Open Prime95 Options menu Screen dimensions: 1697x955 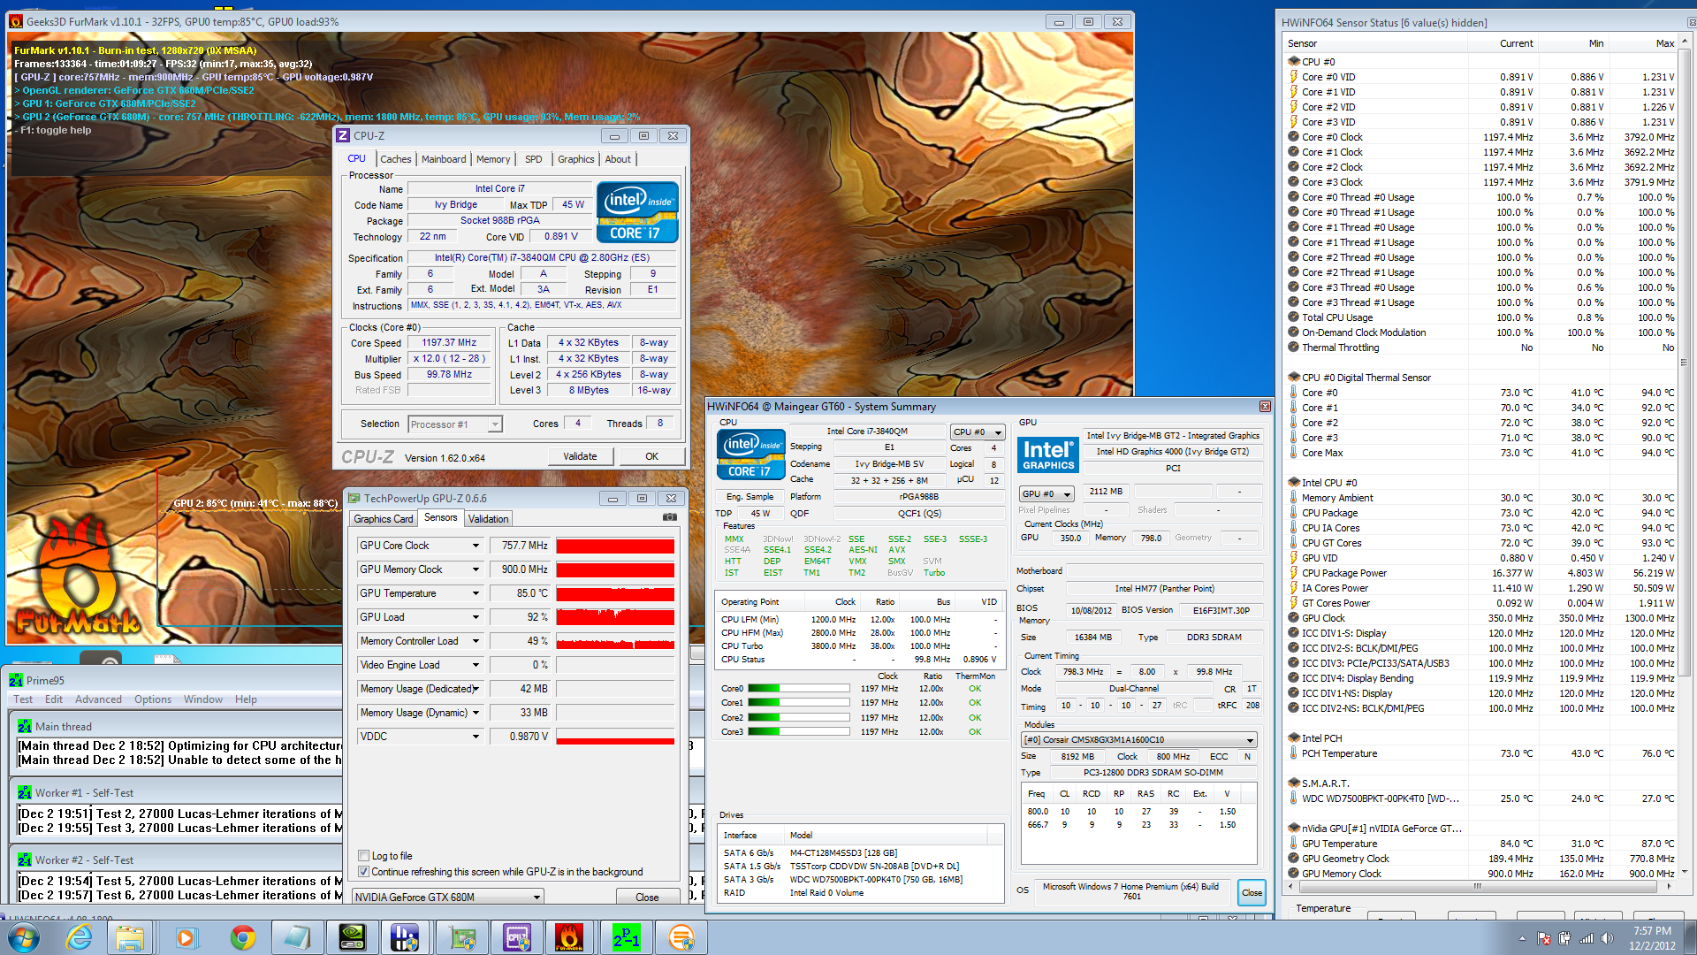pos(153,699)
